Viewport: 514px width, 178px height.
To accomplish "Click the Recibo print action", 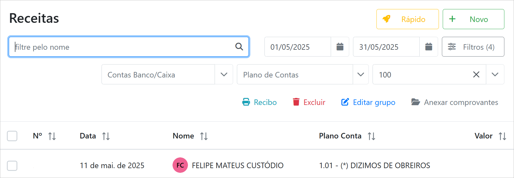I will (x=259, y=102).
